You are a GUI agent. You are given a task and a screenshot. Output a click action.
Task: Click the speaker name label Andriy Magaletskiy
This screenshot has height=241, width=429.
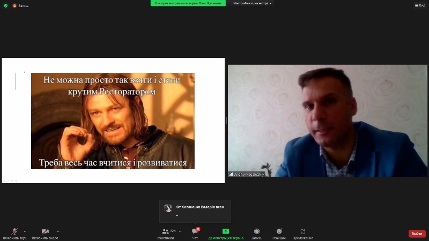click(x=249, y=175)
